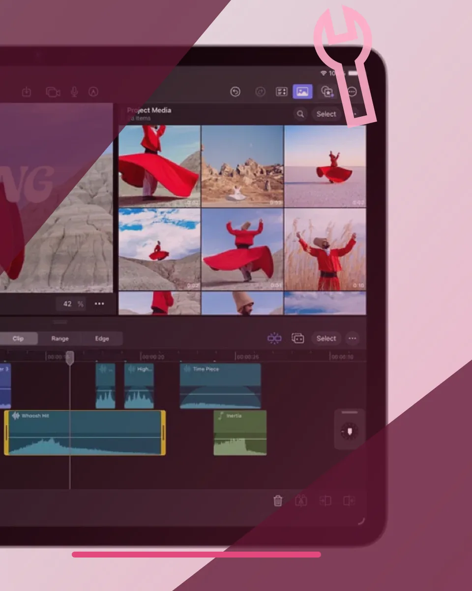This screenshot has height=591, width=472.
Task: Grab the left yellow trim handle of Whoosh Hit
Action: 6,433
